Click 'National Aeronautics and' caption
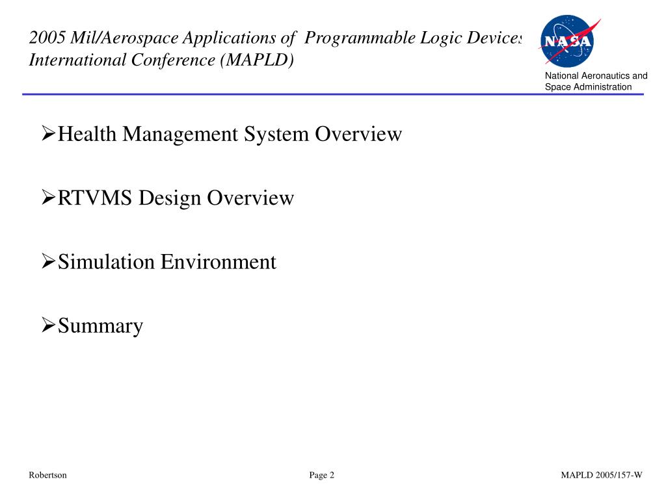This screenshot has height=499, width=666. [596, 75]
